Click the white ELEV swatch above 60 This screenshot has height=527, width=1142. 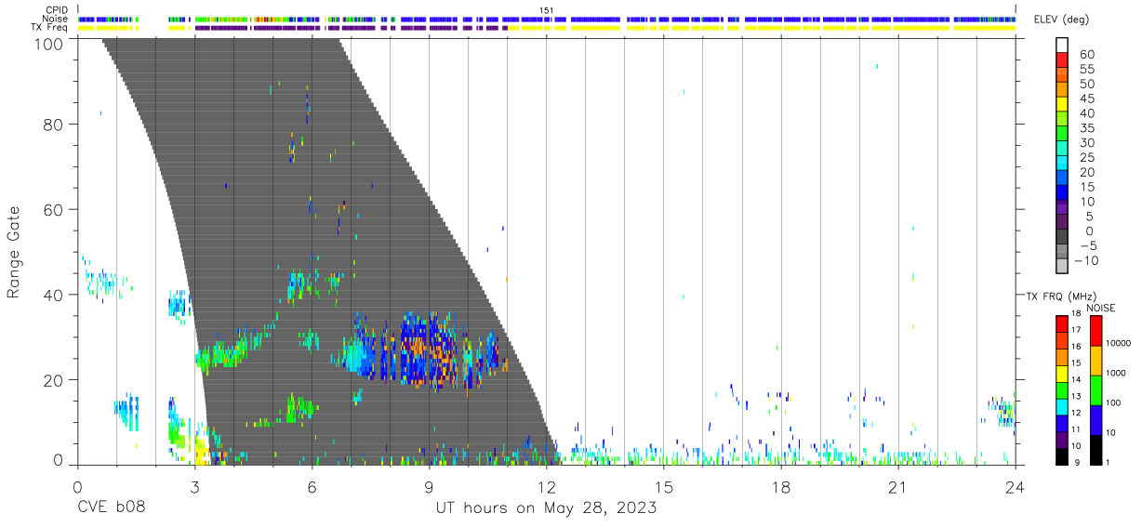pyautogui.click(x=1062, y=46)
